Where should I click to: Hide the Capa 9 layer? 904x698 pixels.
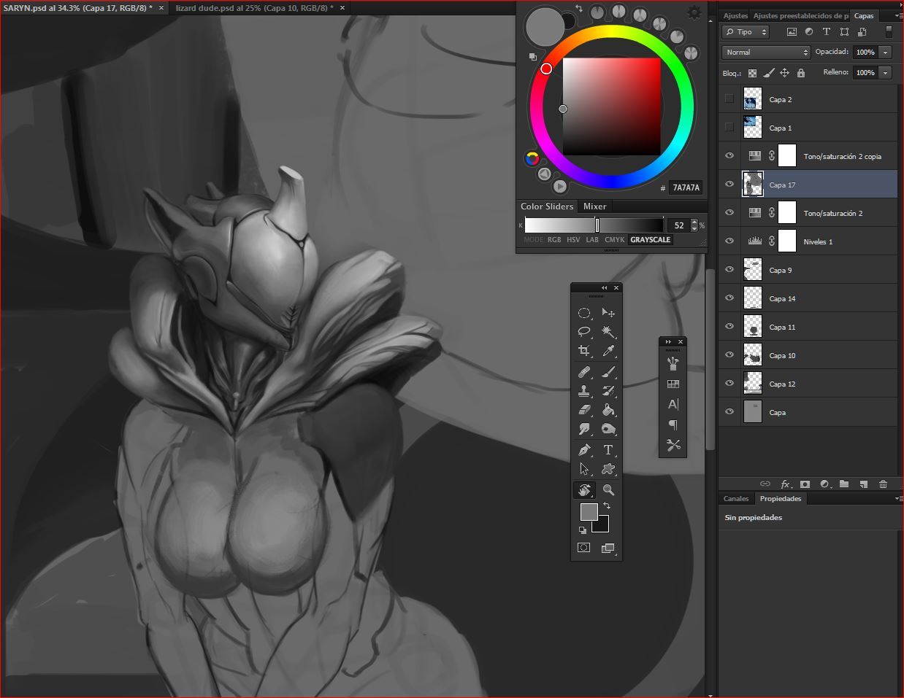coord(729,269)
